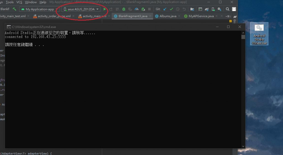Close the activity_order_page.xml tab

point(73,16)
